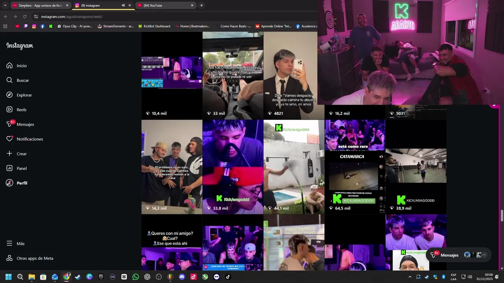Viewport: 504px width, 283px height.
Task: Open the reel with 33,8 mil views
Action: coord(233,167)
